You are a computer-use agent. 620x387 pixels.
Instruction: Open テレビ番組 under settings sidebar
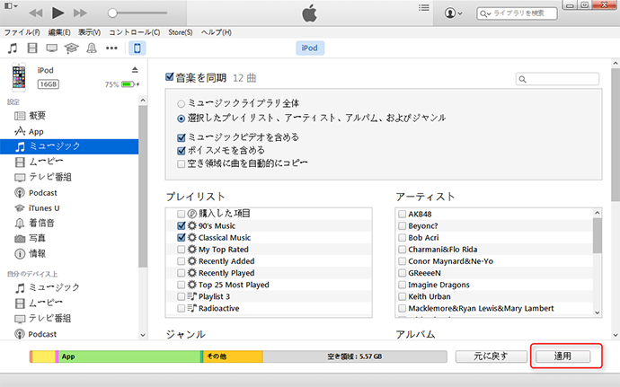click(x=69, y=177)
